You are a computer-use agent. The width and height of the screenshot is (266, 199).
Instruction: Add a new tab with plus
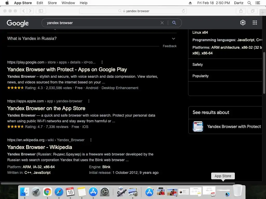(x=263, y=12)
